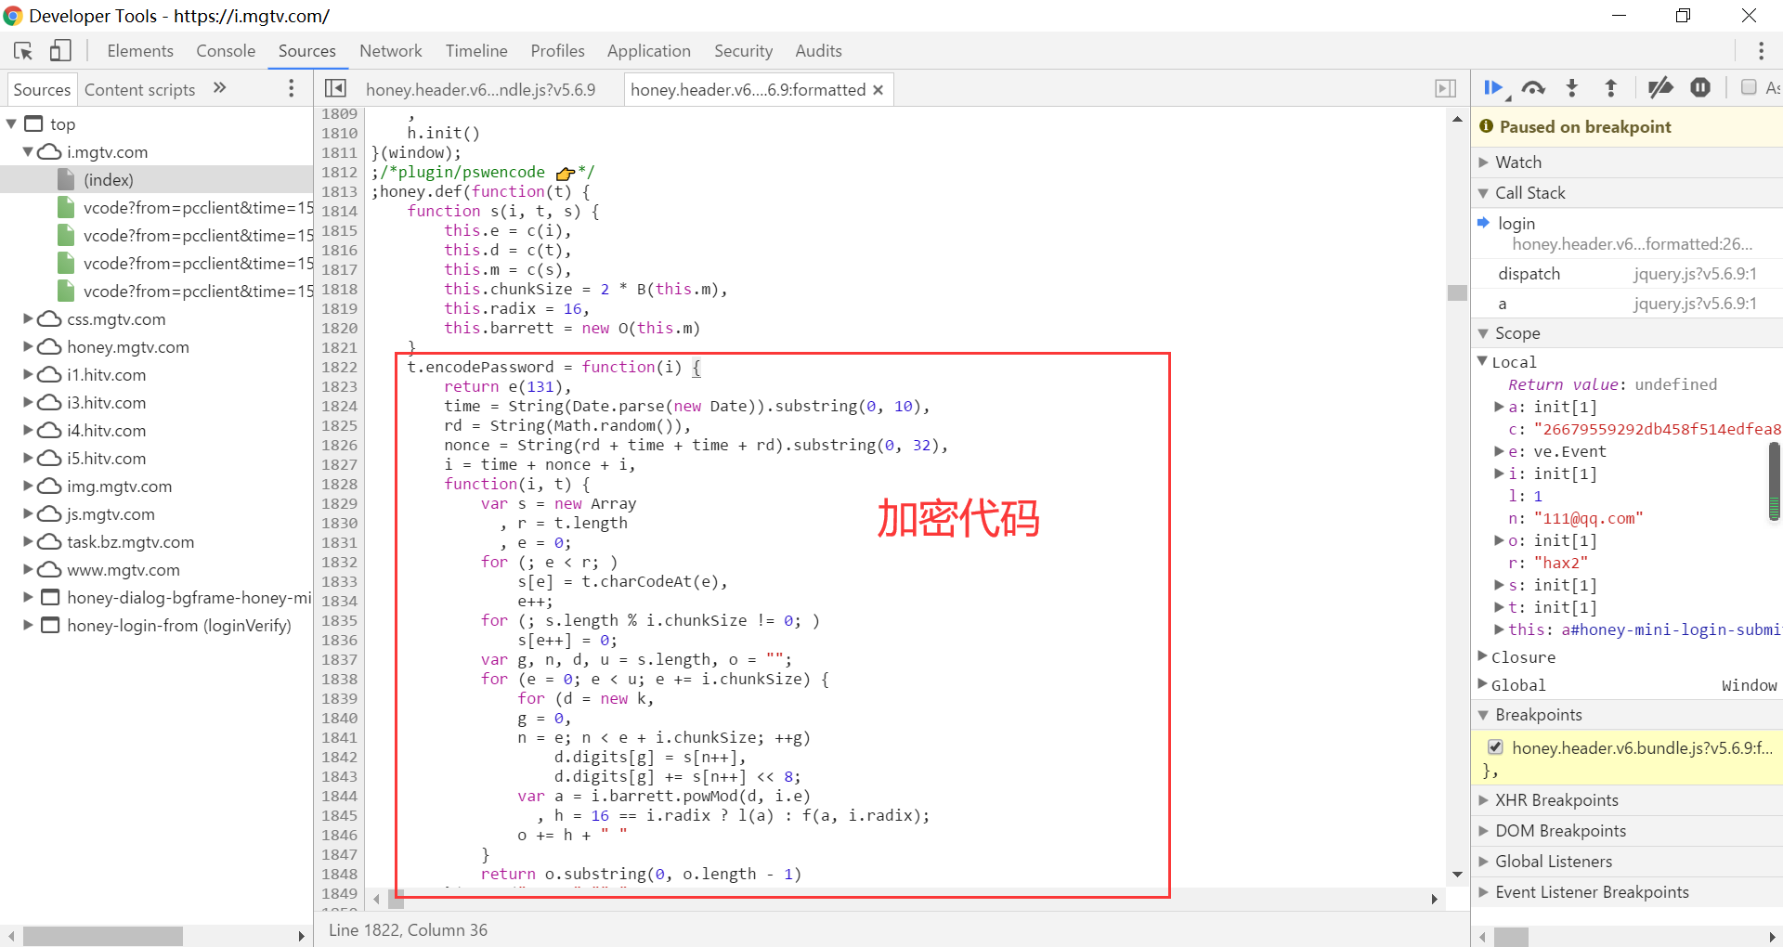Deactivate all breakpoints
Image resolution: width=1783 pixels, height=947 pixels.
click(x=1660, y=88)
